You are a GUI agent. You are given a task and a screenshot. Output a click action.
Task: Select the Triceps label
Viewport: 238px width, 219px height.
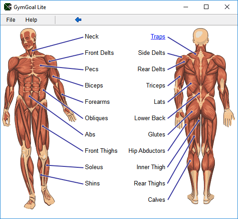coord(156,86)
